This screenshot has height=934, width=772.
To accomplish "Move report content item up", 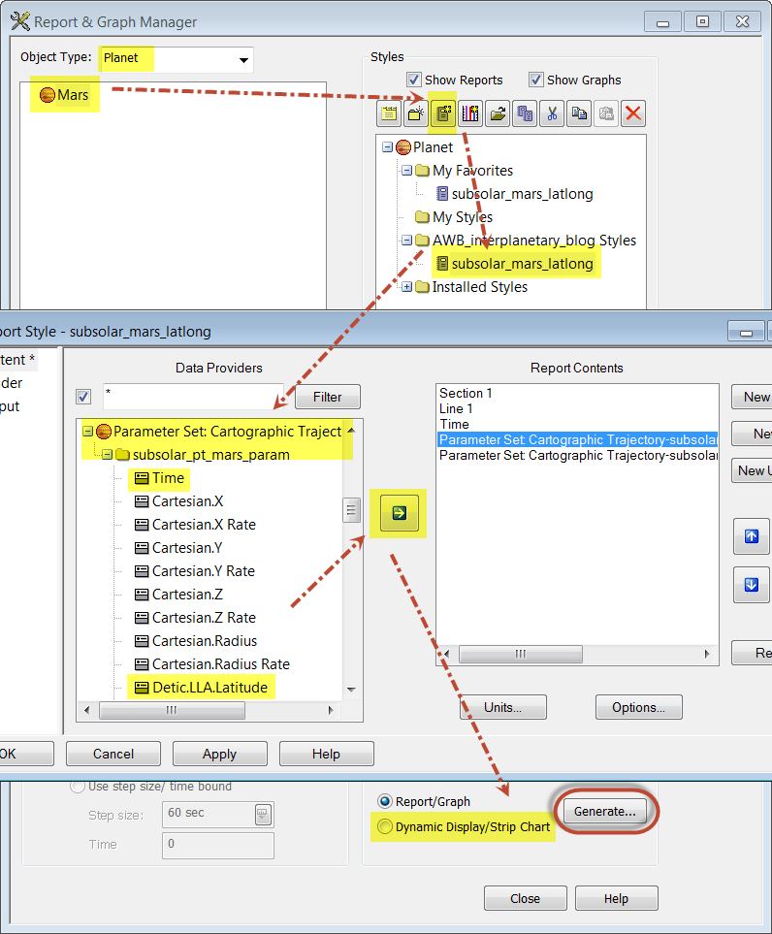I will 752,536.
